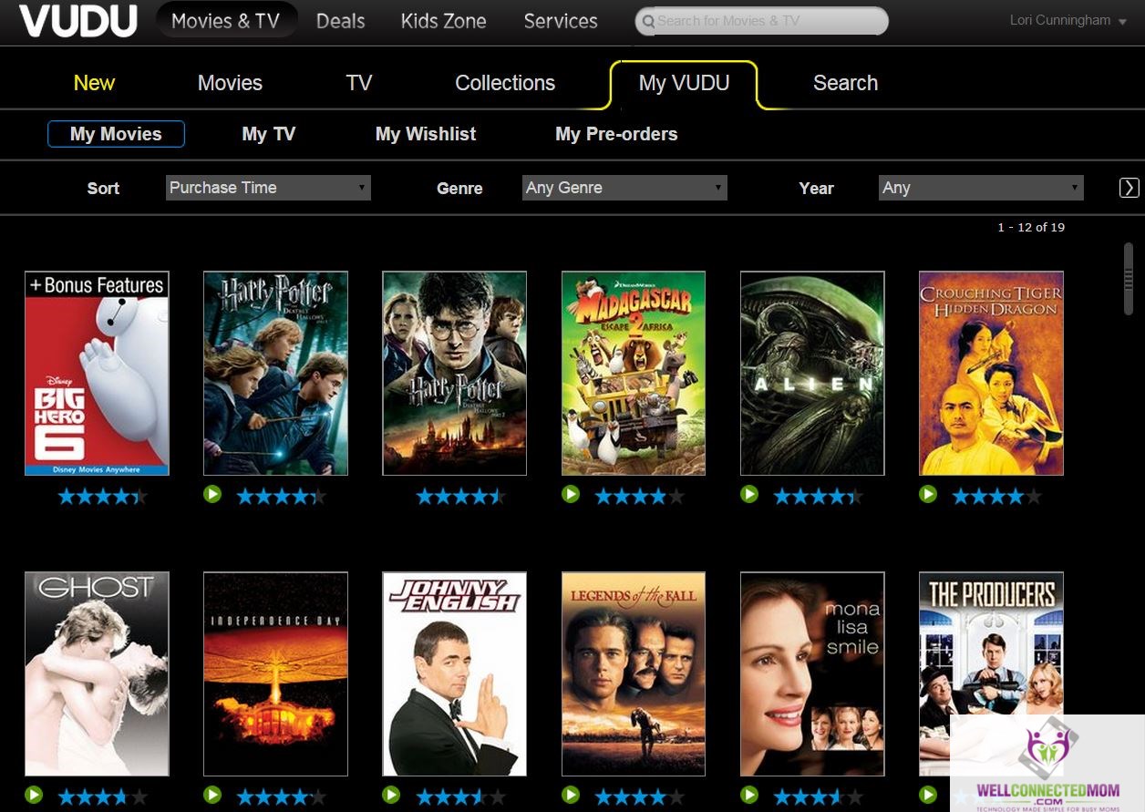Play Crouching Tiger Hidden Dragon
1145x812 pixels.
(928, 494)
